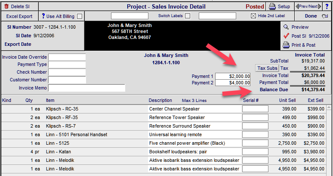Click the printer Print & Post icon
Image resolution: width=333 pixels, height=176 pixels.
click(286, 45)
